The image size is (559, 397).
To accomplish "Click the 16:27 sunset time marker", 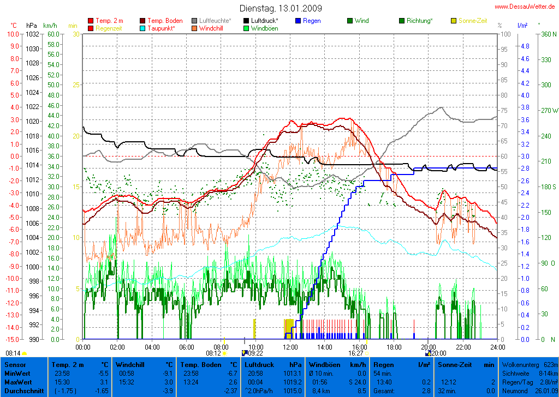I will click(x=358, y=353).
